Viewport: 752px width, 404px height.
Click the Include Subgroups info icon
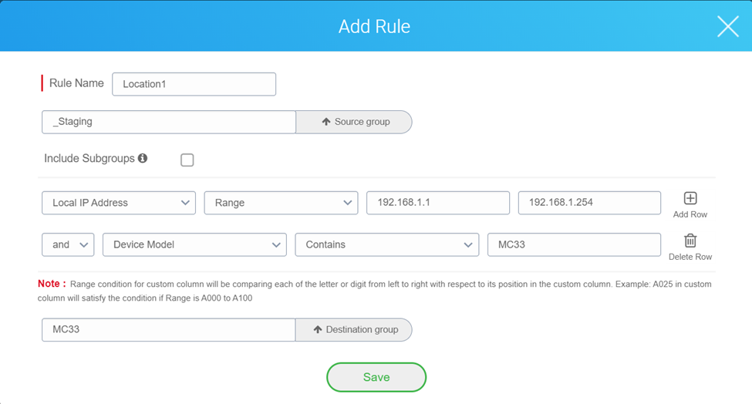pyautogui.click(x=142, y=158)
